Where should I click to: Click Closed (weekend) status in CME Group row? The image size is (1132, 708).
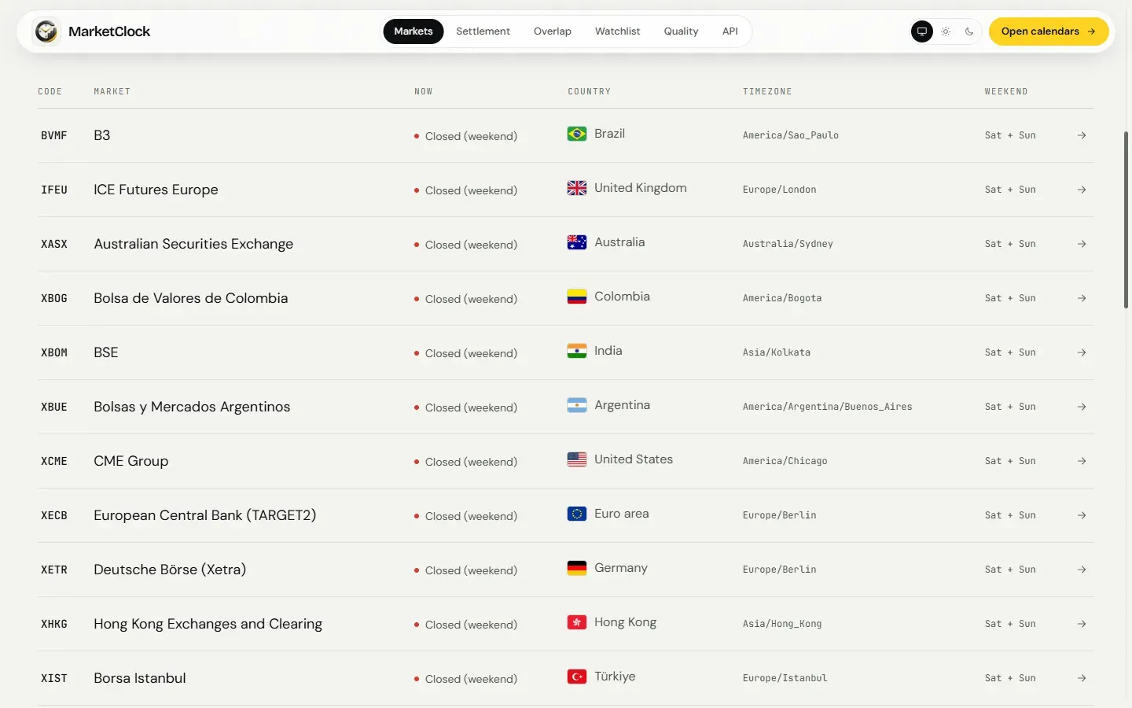[x=466, y=462]
